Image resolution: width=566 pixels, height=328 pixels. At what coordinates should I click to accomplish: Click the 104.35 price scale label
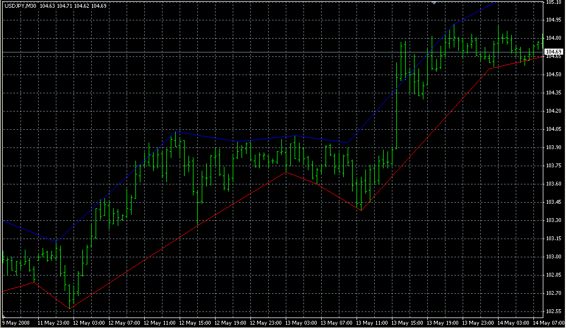[x=554, y=93]
